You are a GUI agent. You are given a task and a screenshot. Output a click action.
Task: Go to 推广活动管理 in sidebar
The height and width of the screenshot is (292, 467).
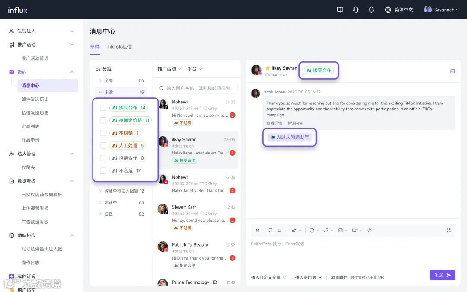(x=35, y=58)
